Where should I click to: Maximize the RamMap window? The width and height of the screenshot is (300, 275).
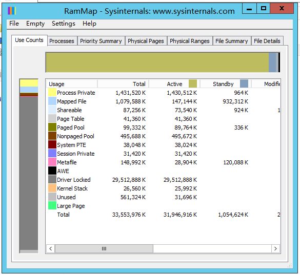263,9
